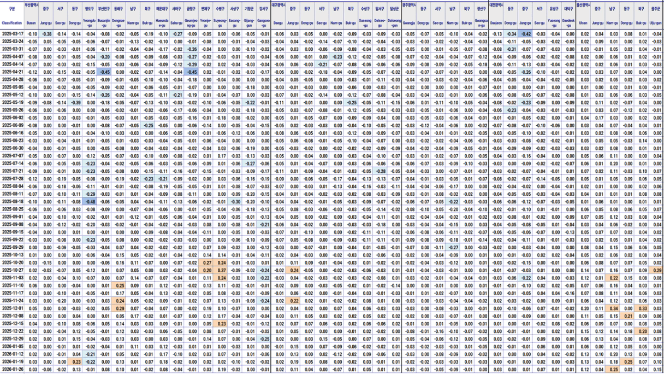664x374 pixels.
Task: Select the 0.23 Suyeong-gu cell for 2025-12-15
Action: (221, 324)
